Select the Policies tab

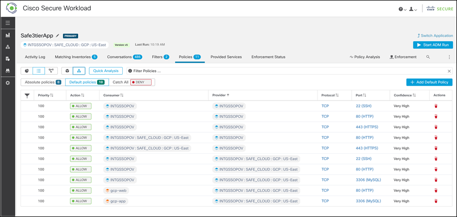click(190, 57)
